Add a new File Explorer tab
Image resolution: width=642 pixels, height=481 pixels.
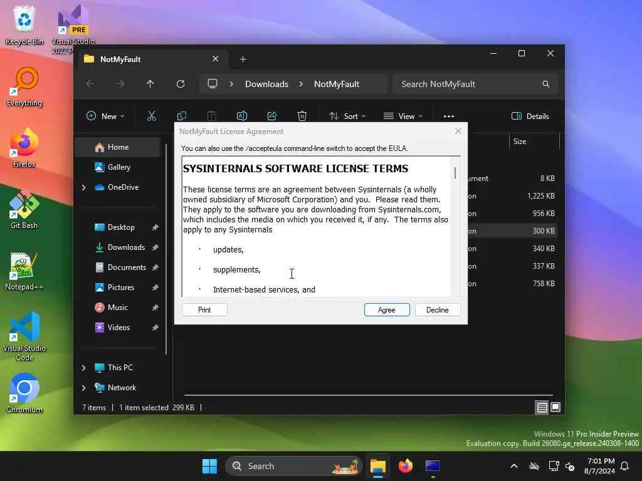click(243, 59)
